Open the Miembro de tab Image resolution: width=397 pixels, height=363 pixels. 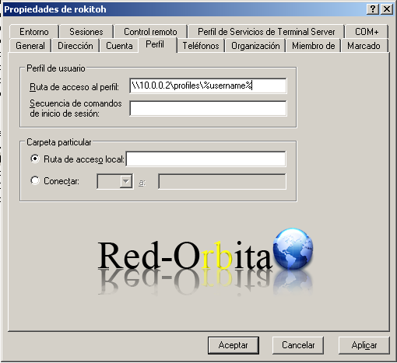(314, 46)
